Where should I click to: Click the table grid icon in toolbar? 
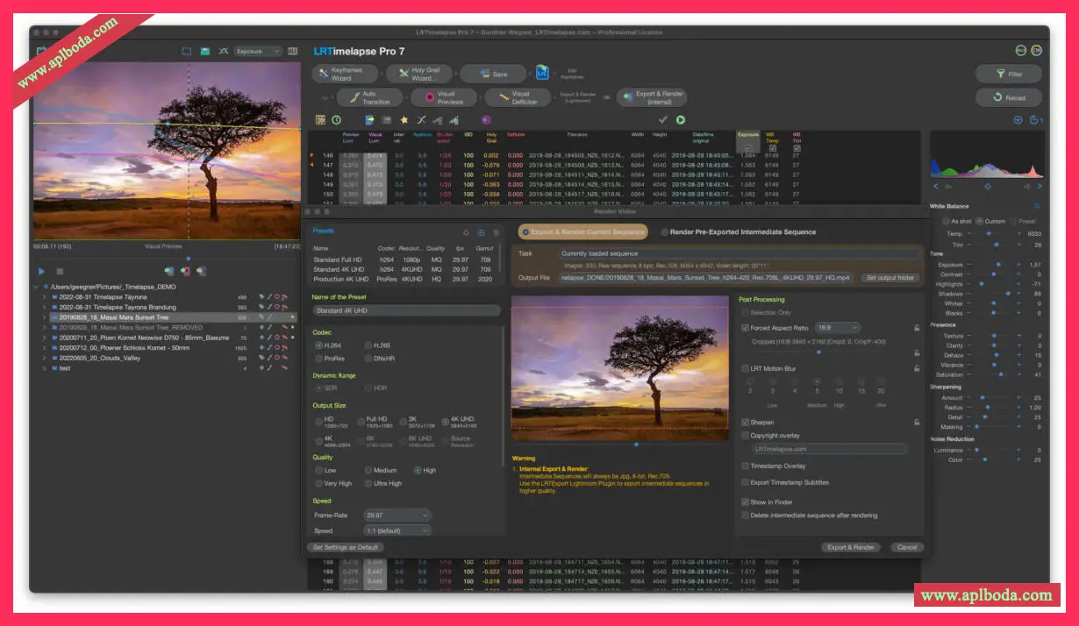(x=320, y=120)
